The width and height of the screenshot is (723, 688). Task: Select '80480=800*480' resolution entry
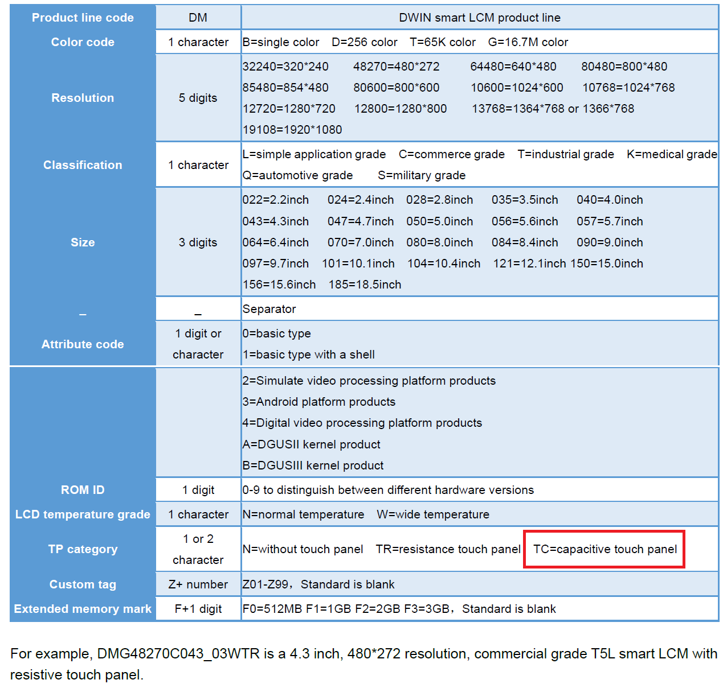click(624, 67)
